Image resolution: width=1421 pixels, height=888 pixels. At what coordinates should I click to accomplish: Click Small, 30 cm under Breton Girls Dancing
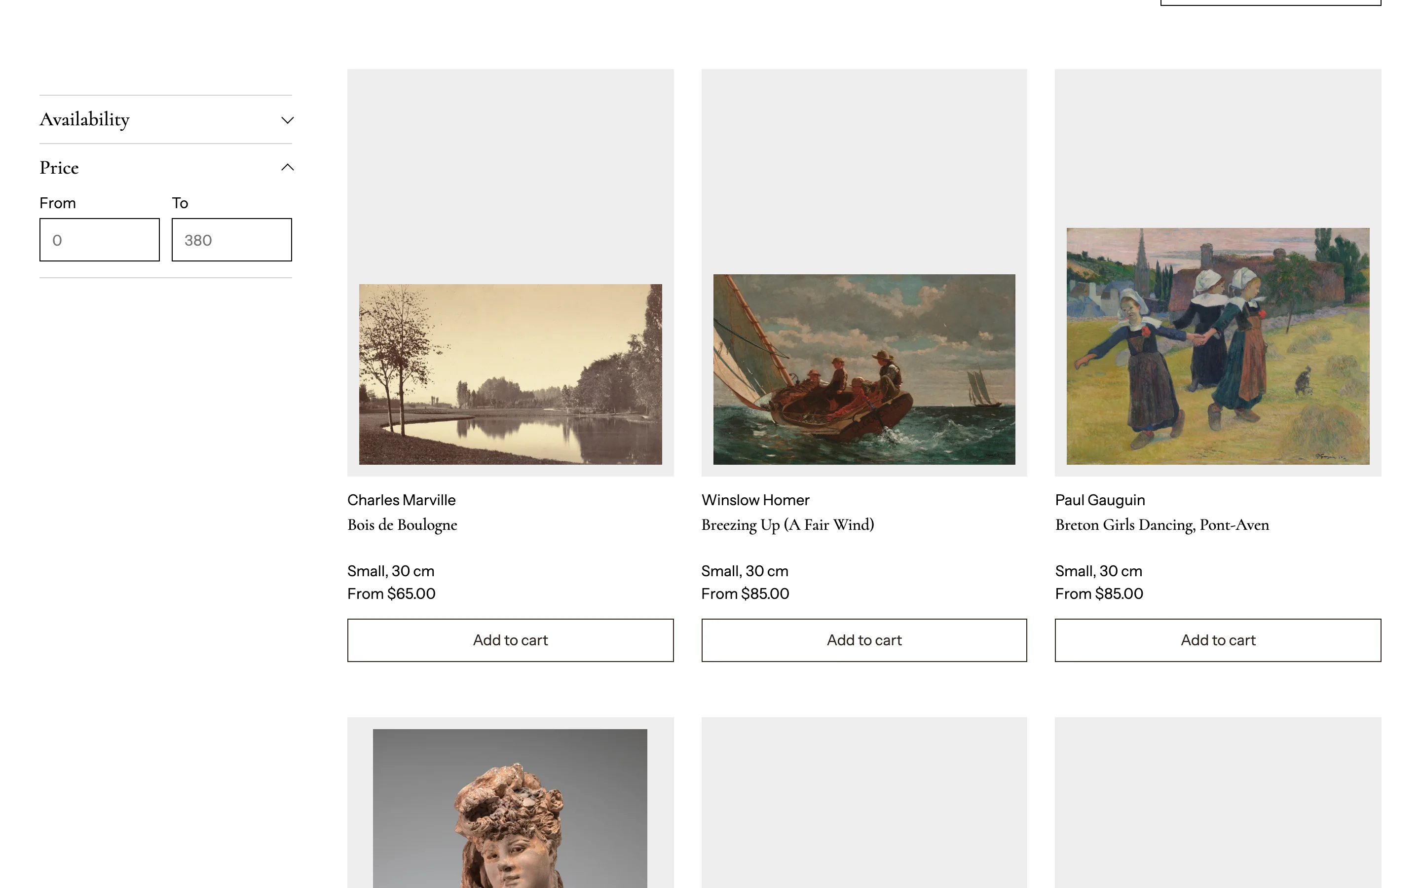1098,571
